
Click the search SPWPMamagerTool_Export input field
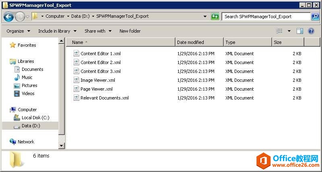pos(266,17)
